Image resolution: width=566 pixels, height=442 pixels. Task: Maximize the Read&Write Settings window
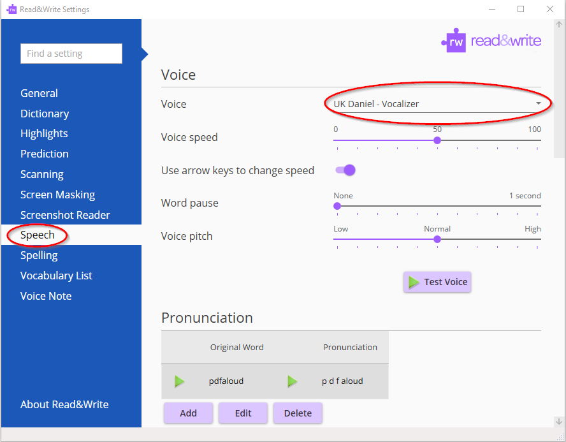click(x=521, y=9)
